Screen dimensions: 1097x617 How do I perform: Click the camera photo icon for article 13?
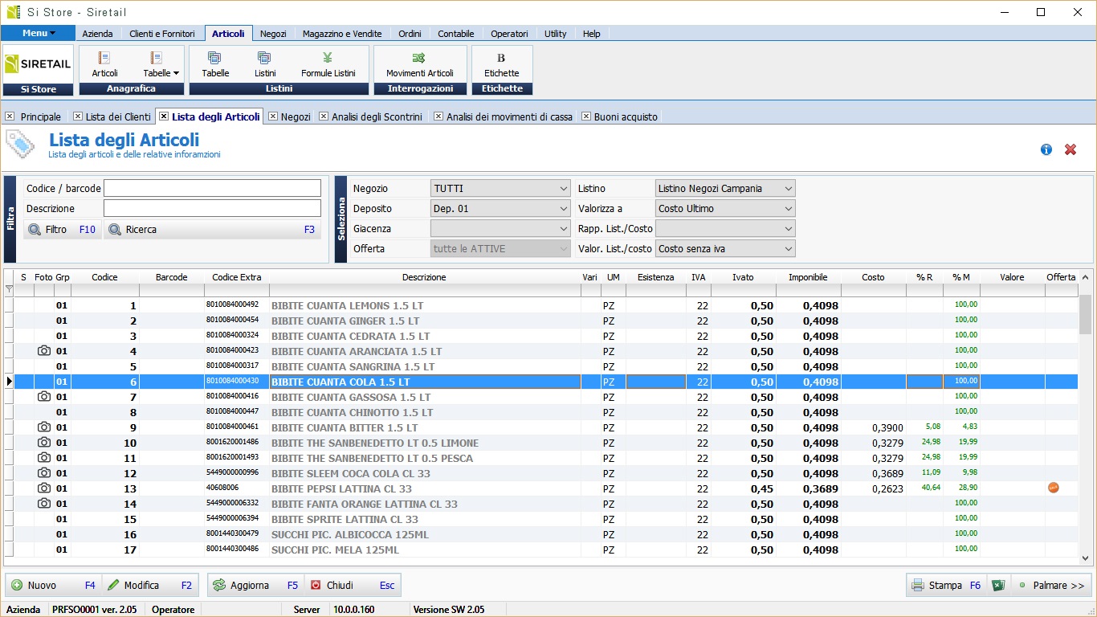coord(44,488)
